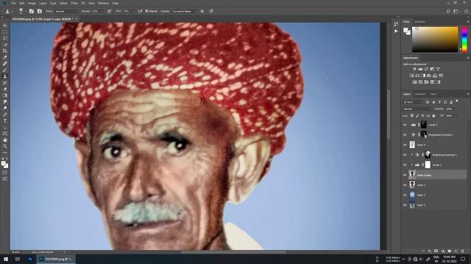471x264 pixels.
Task: Open the Window menu
Action: (103, 3)
